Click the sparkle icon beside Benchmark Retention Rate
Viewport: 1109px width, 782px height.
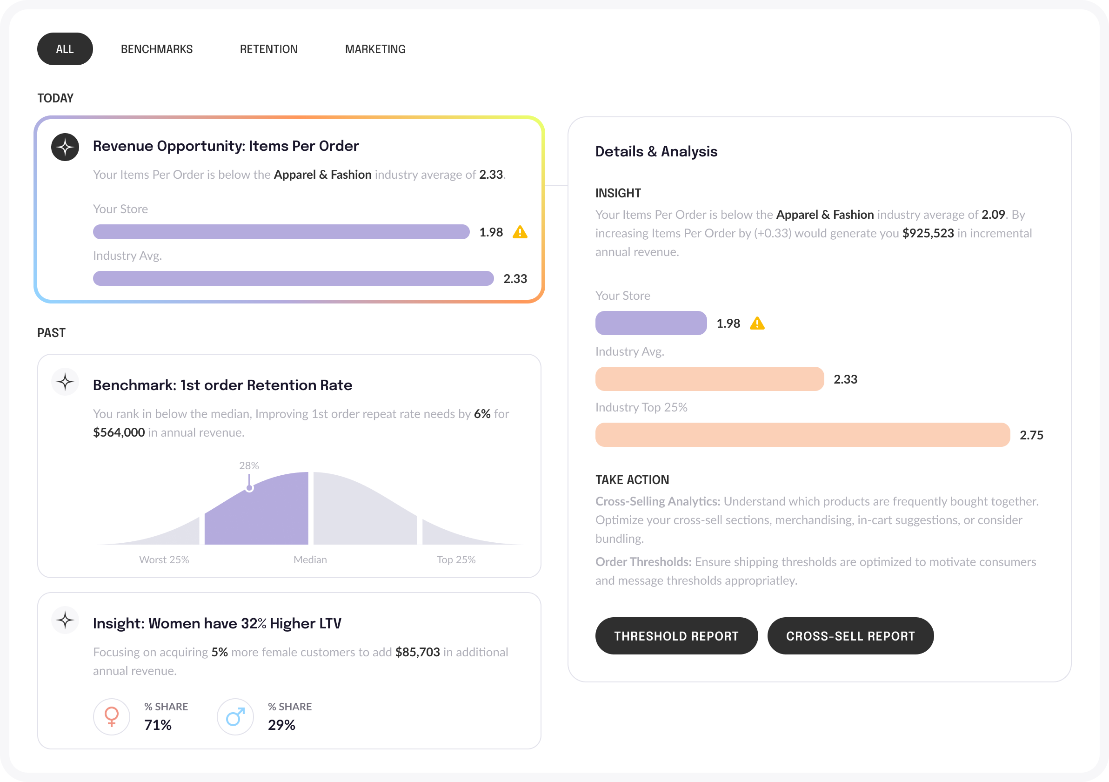65,382
